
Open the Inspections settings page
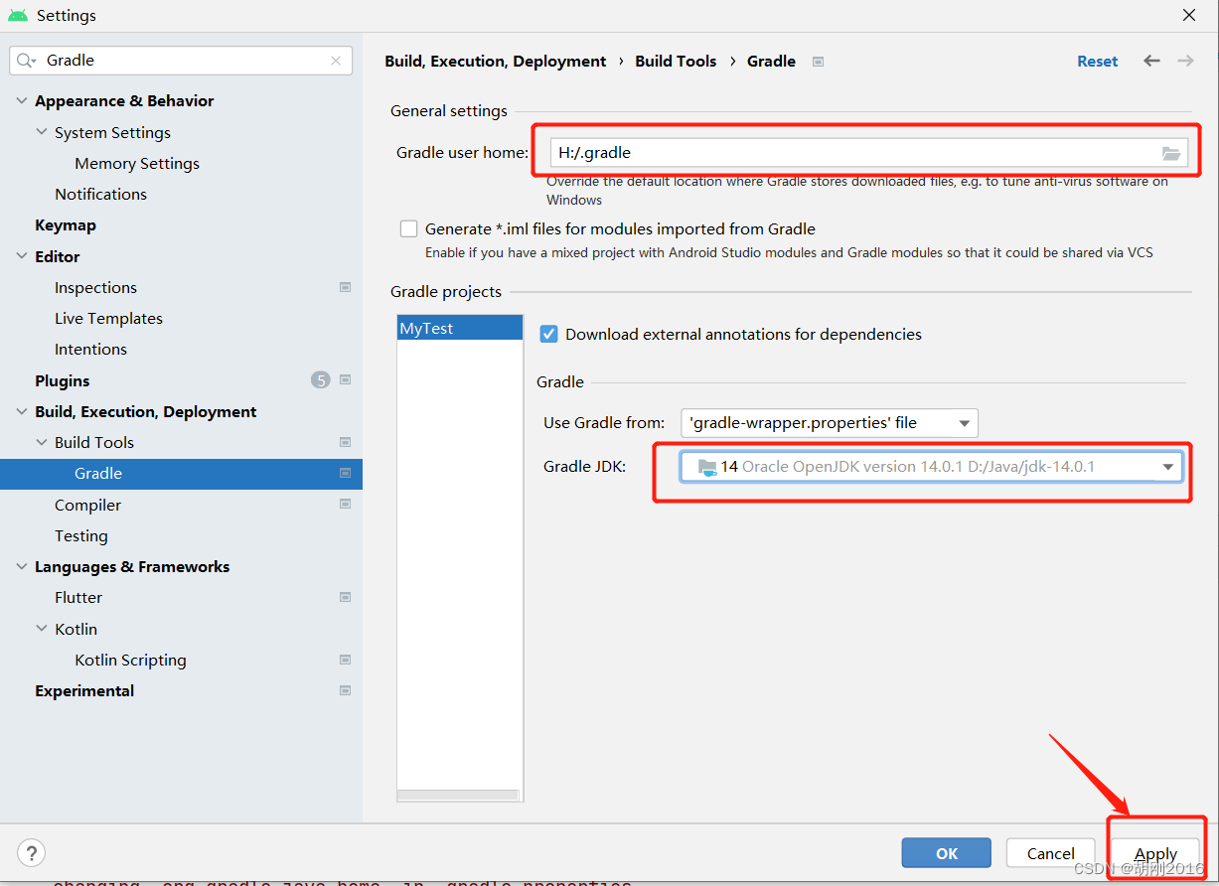(95, 287)
